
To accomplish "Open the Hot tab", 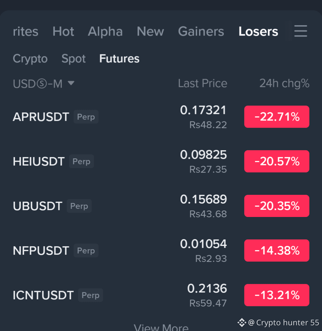I will 63,32.
